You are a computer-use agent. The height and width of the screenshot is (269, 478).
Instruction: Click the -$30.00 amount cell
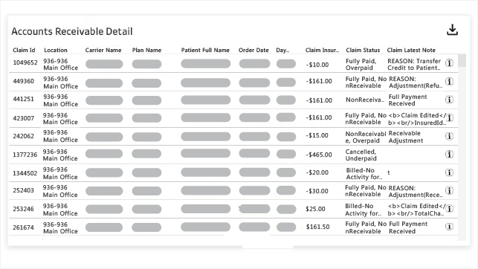click(317, 191)
